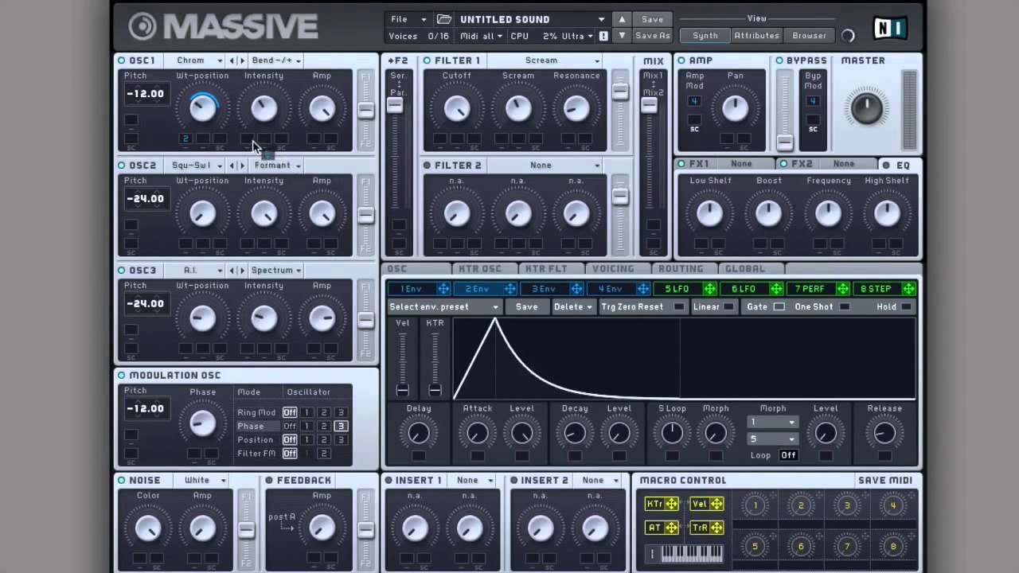Click the Master volume knob
This screenshot has height=573, width=1019.
(x=866, y=107)
